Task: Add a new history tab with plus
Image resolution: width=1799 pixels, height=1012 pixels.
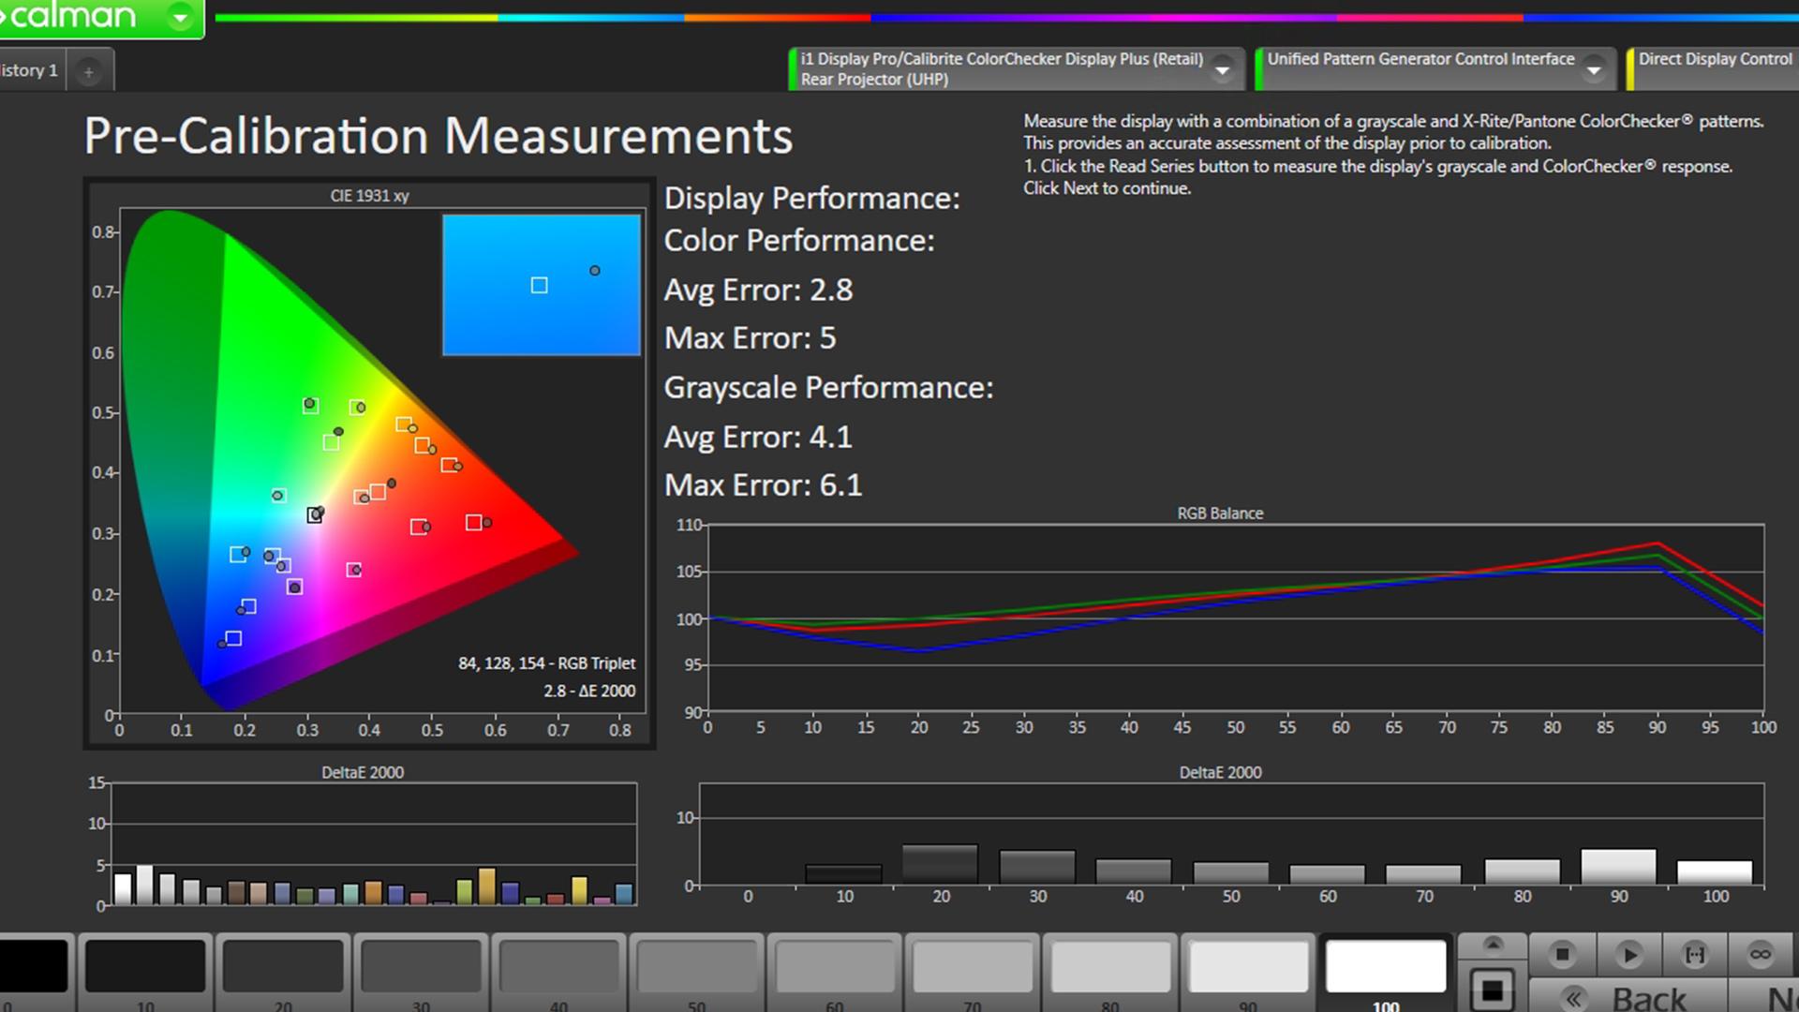Action: [88, 71]
